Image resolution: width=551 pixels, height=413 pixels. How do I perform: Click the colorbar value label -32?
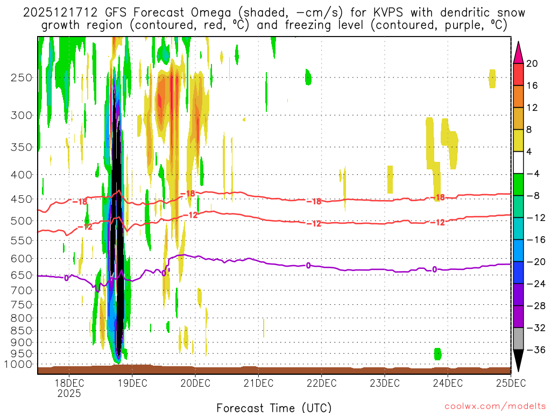(536, 328)
